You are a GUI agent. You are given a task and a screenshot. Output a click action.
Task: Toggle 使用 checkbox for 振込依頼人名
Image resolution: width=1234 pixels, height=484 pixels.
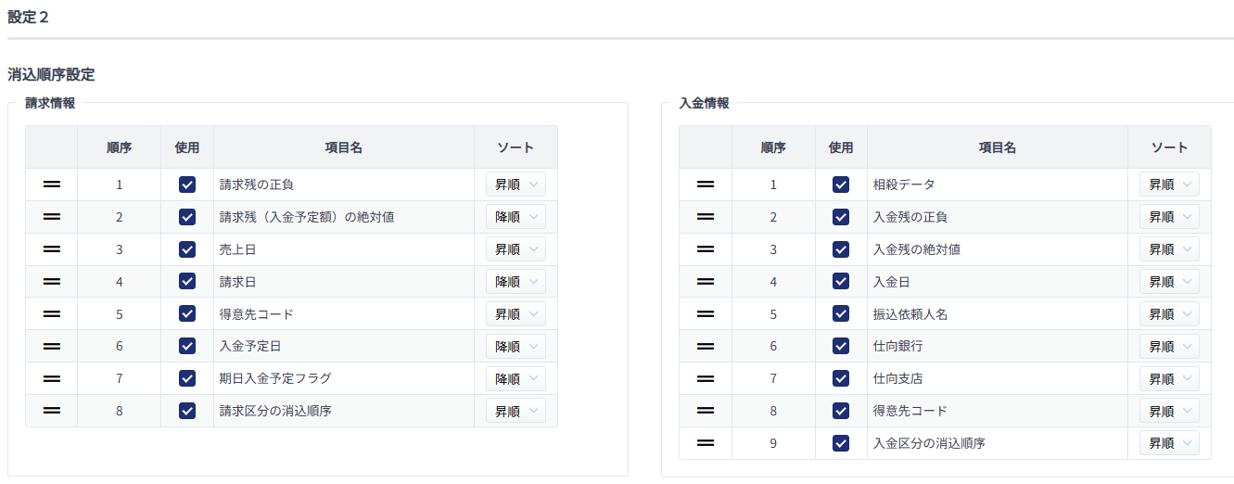coord(841,314)
